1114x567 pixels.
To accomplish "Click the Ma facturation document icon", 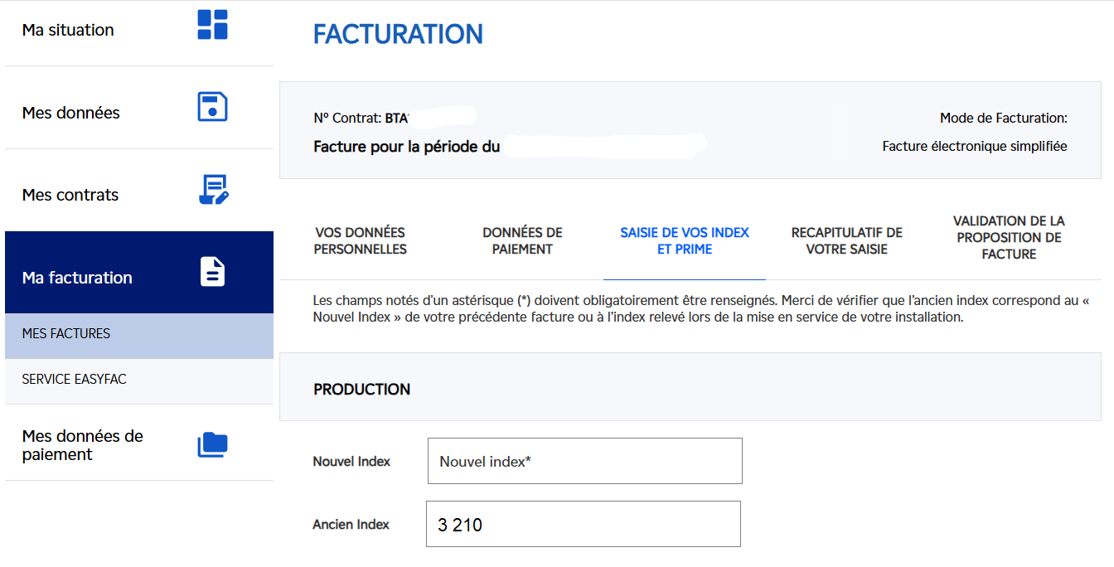I will point(213,272).
